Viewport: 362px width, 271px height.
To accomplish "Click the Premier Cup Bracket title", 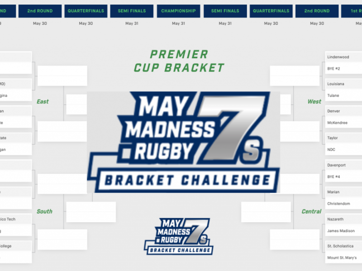I will [179, 61].
